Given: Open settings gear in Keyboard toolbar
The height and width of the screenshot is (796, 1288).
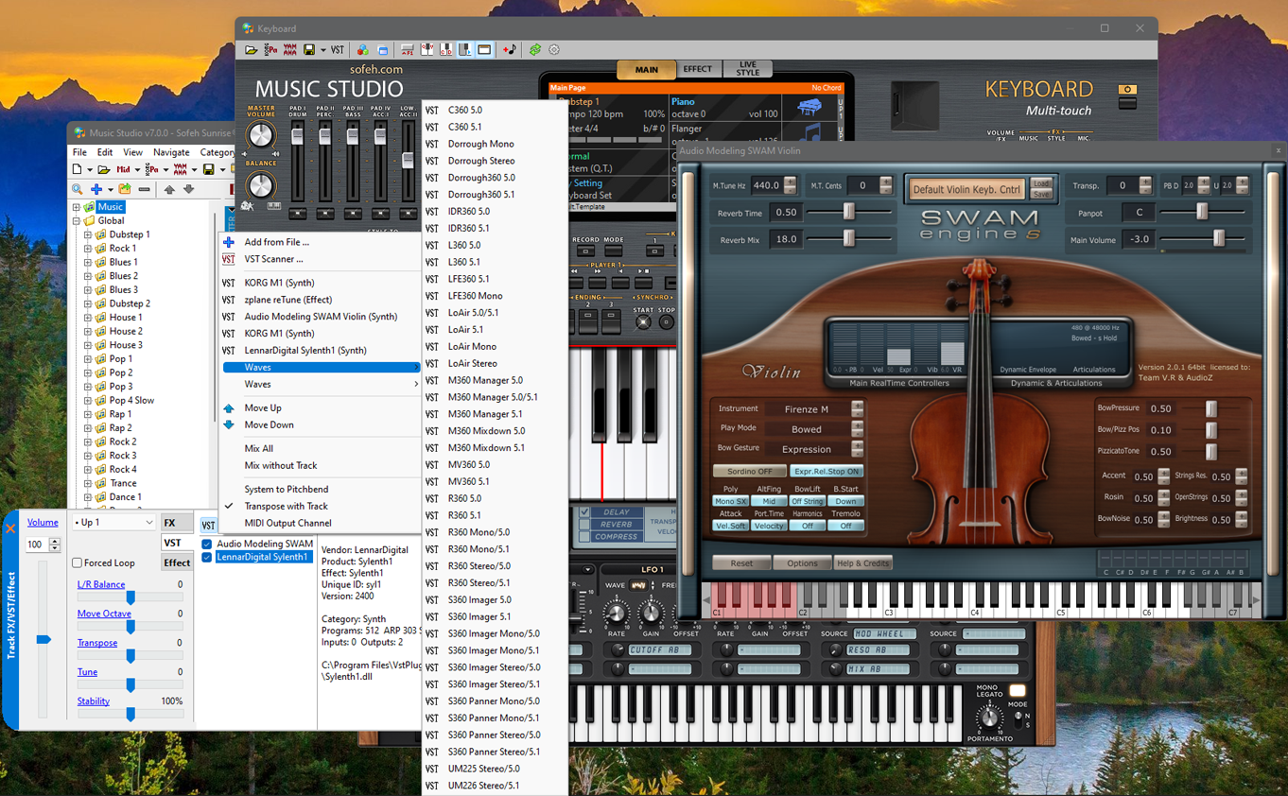Looking at the screenshot, I should pos(554,49).
